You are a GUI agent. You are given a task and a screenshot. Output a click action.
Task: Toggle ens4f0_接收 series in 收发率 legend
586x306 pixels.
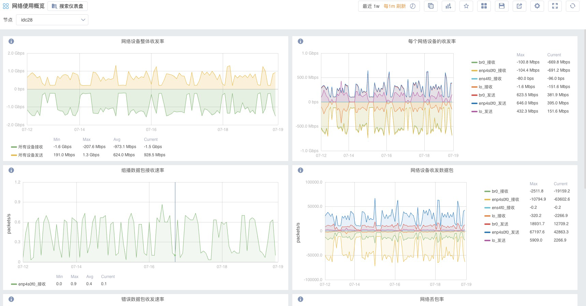tap(490, 79)
